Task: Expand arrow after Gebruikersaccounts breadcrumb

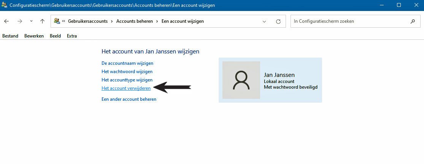Action: (112, 21)
